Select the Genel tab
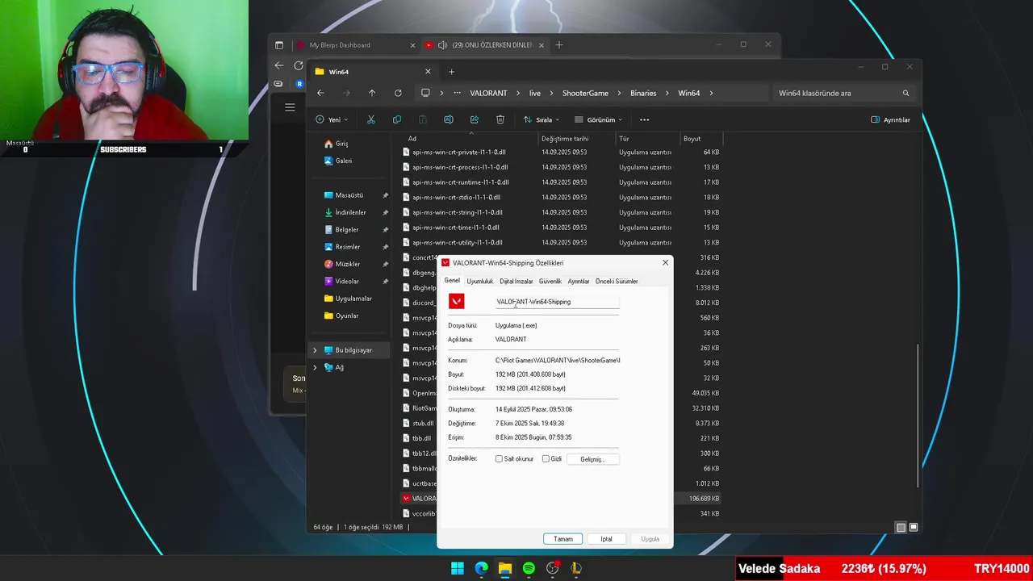The image size is (1033, 581). click(452, 280)
